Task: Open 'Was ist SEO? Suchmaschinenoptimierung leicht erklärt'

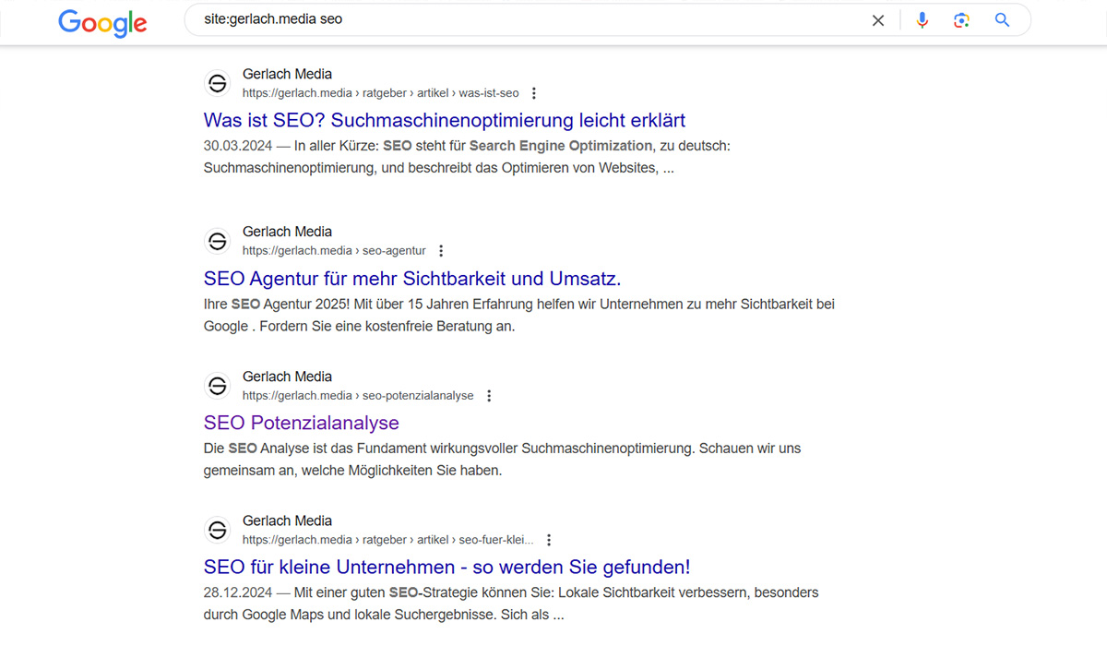Action: tap(444, 120)
